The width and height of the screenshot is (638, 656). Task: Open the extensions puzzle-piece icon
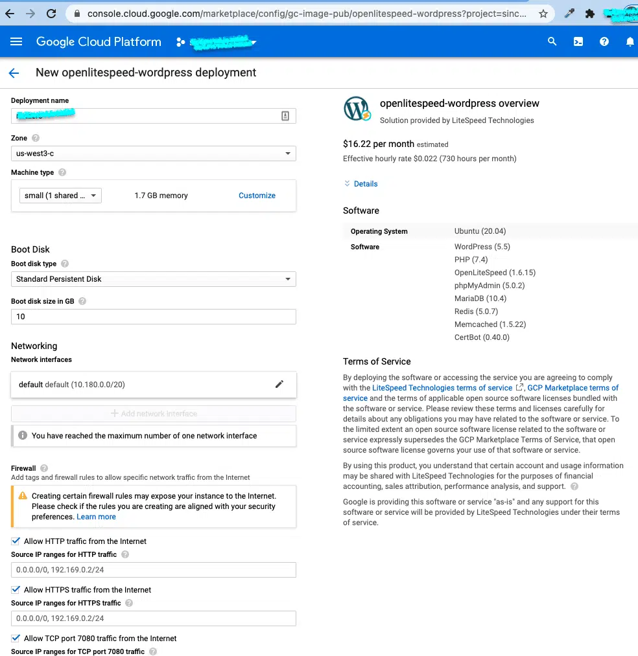tap(590, 14)
